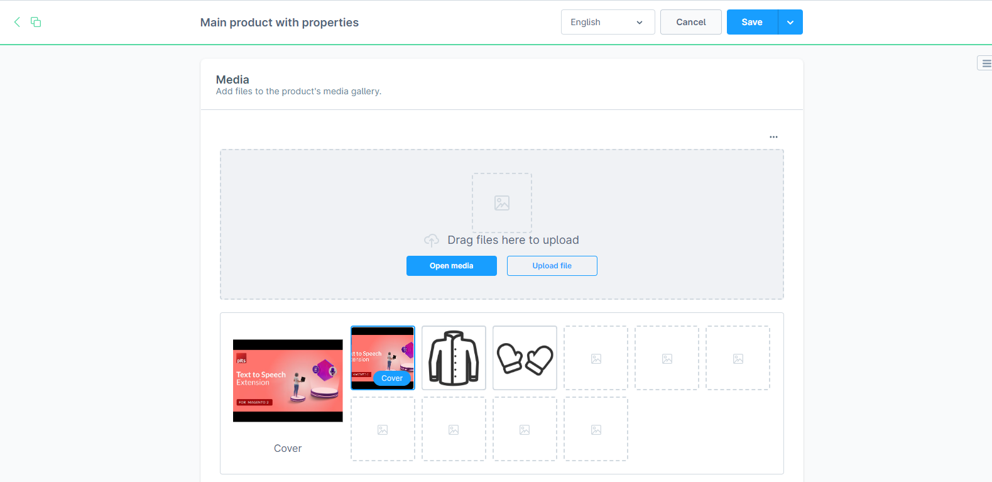Click the blue Cover badge on thumbnail
The width and height of the screenshot is (992, 482).
(x=392, y=378)
